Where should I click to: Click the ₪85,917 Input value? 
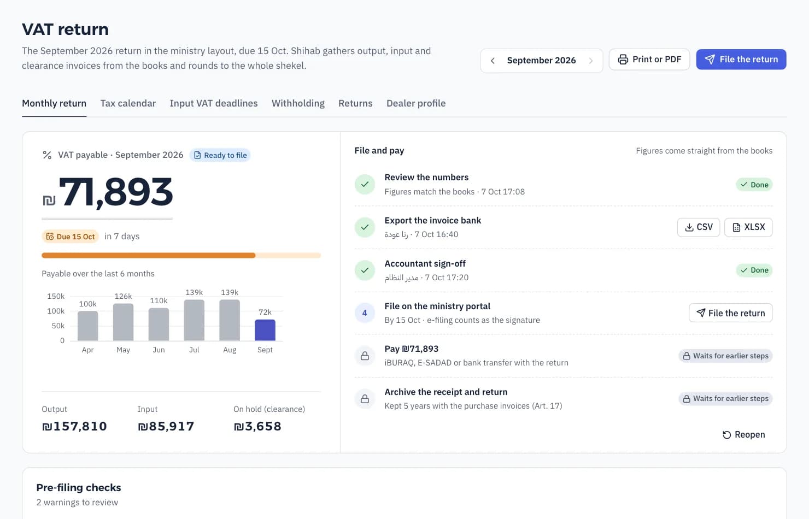166,427
